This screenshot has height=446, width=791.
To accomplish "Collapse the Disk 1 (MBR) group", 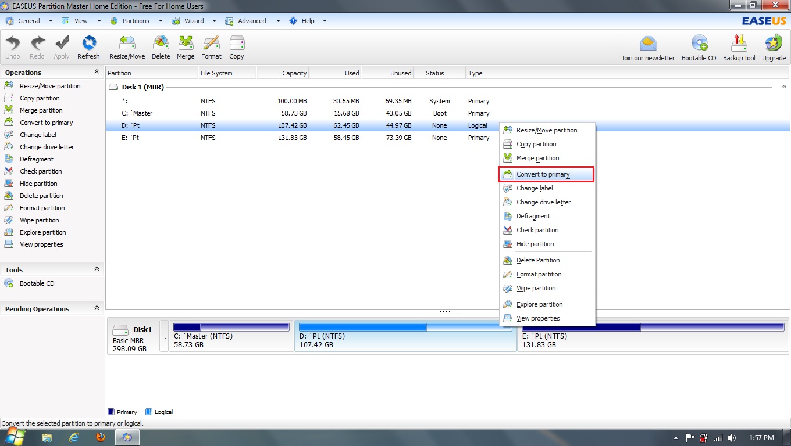I will 784,87.
